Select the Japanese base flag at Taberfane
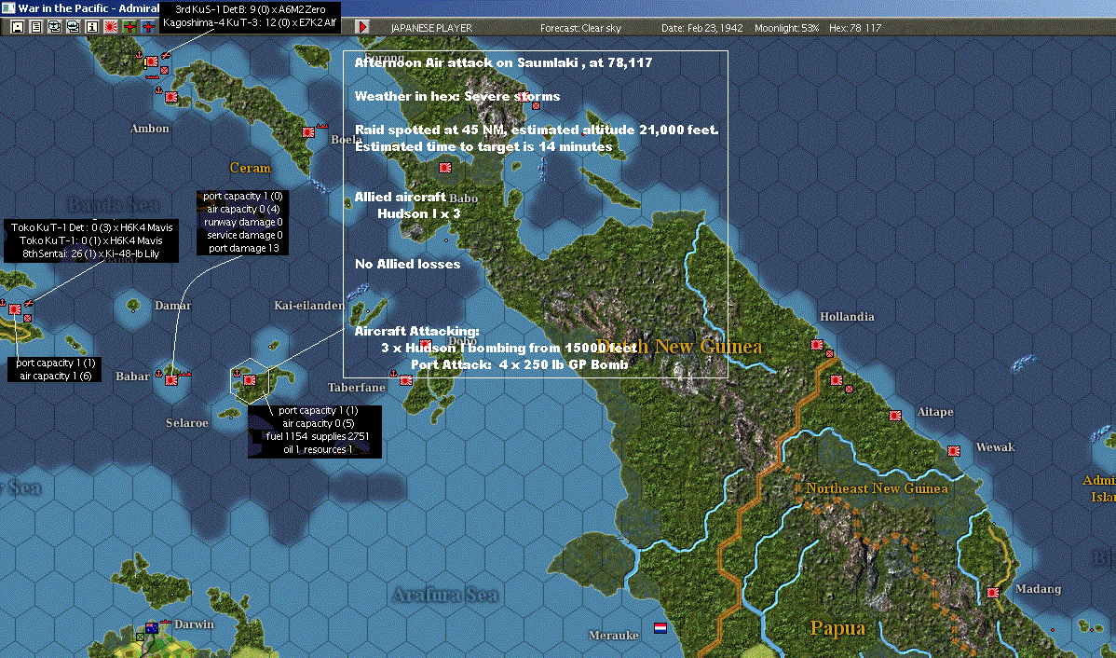1116x658 pixels. tap(405, 380)
